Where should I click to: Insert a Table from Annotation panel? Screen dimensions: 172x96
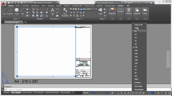(57, 16)
